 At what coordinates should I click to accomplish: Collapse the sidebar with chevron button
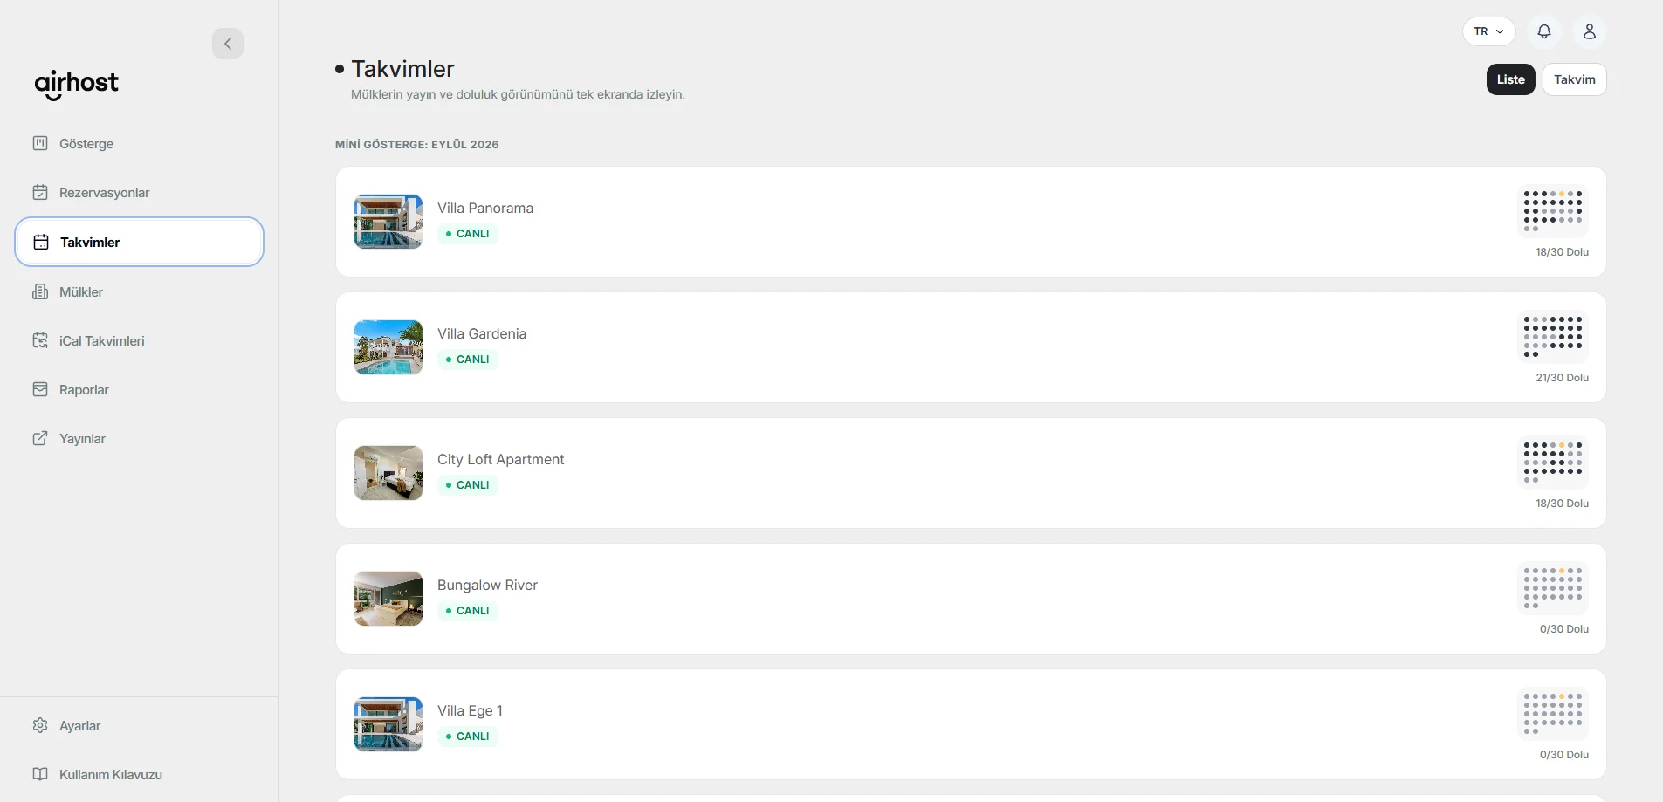228,44
